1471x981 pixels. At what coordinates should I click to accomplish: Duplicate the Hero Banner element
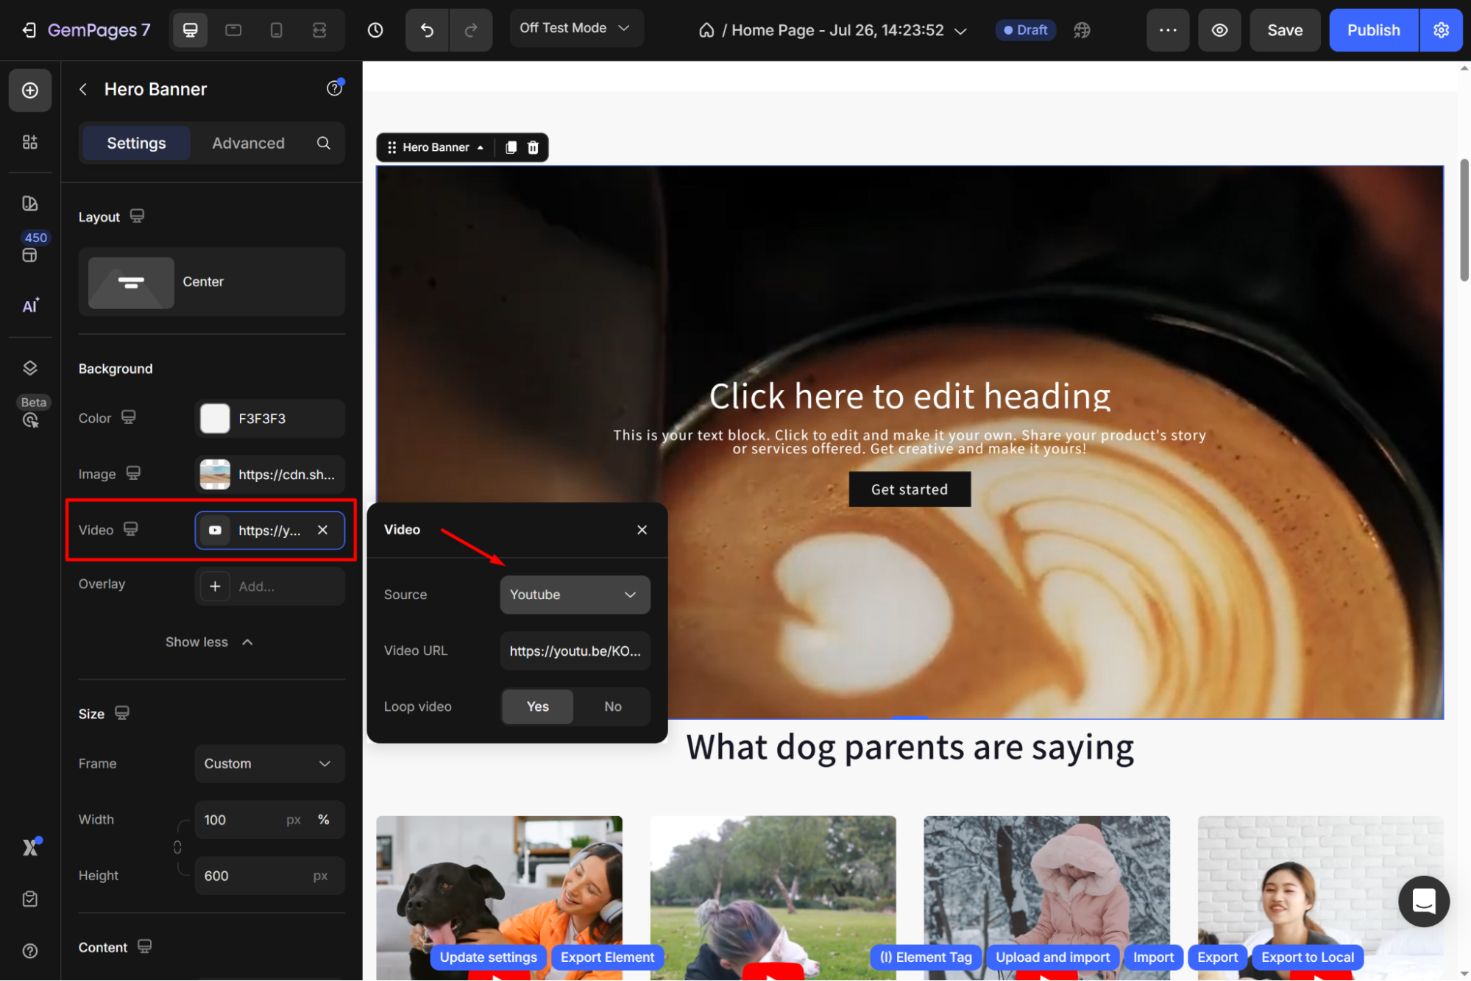pyautogui.click(x=511, y=147)
